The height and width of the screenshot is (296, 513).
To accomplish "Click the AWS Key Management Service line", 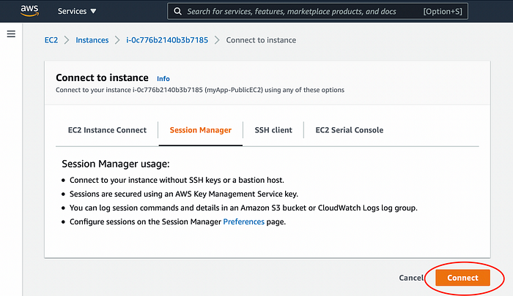I will [x=184, y=194].
